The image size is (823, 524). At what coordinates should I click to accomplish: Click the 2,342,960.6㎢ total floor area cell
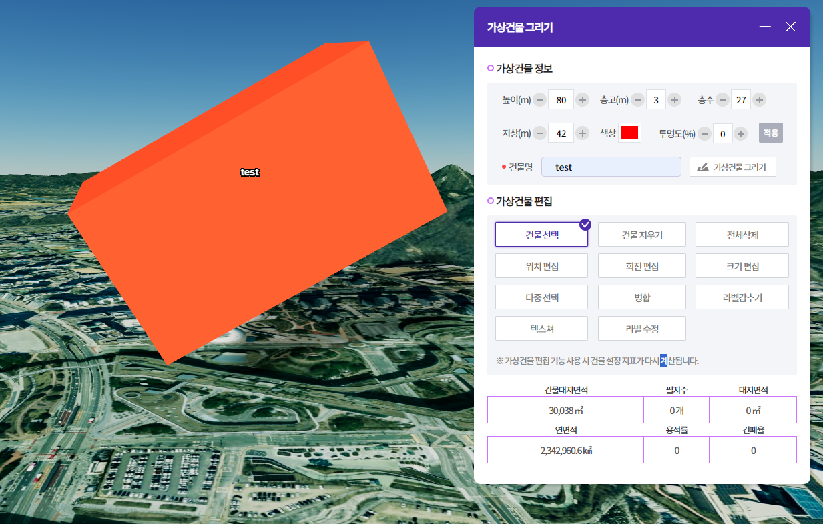click(565, 450)
